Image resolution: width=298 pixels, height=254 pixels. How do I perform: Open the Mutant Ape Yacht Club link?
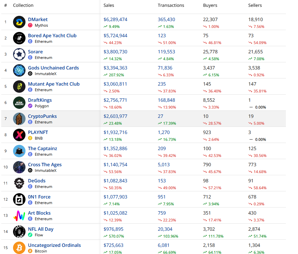pyautogui.click(x=53, y=84)
